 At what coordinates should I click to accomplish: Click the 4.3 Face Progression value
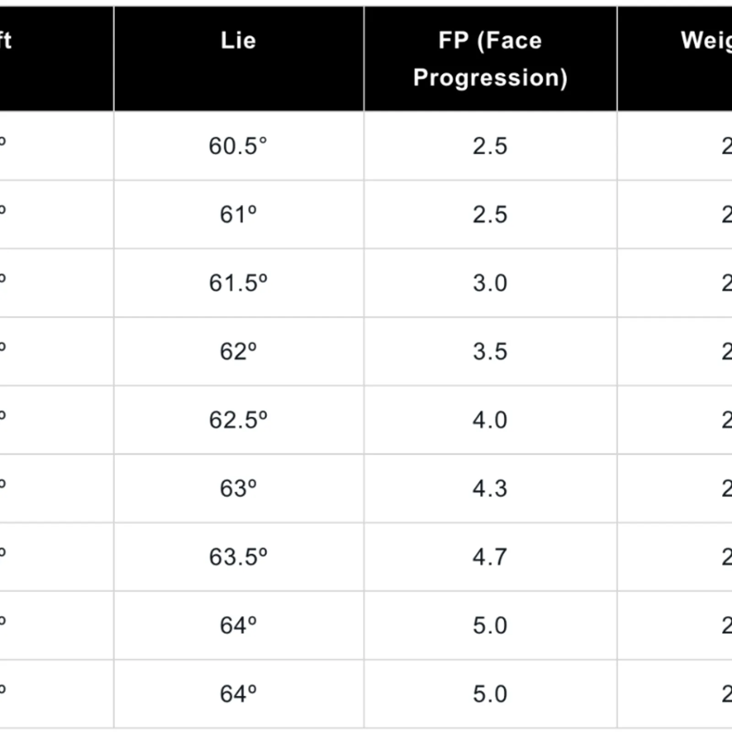pyautogui.click(x=490, y=489)
